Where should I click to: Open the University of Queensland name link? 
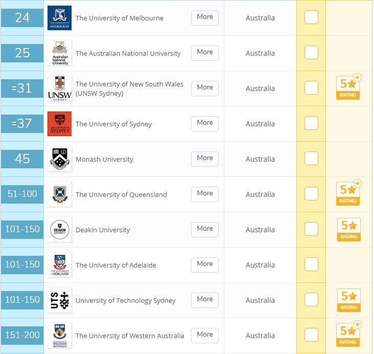[121, 195]
